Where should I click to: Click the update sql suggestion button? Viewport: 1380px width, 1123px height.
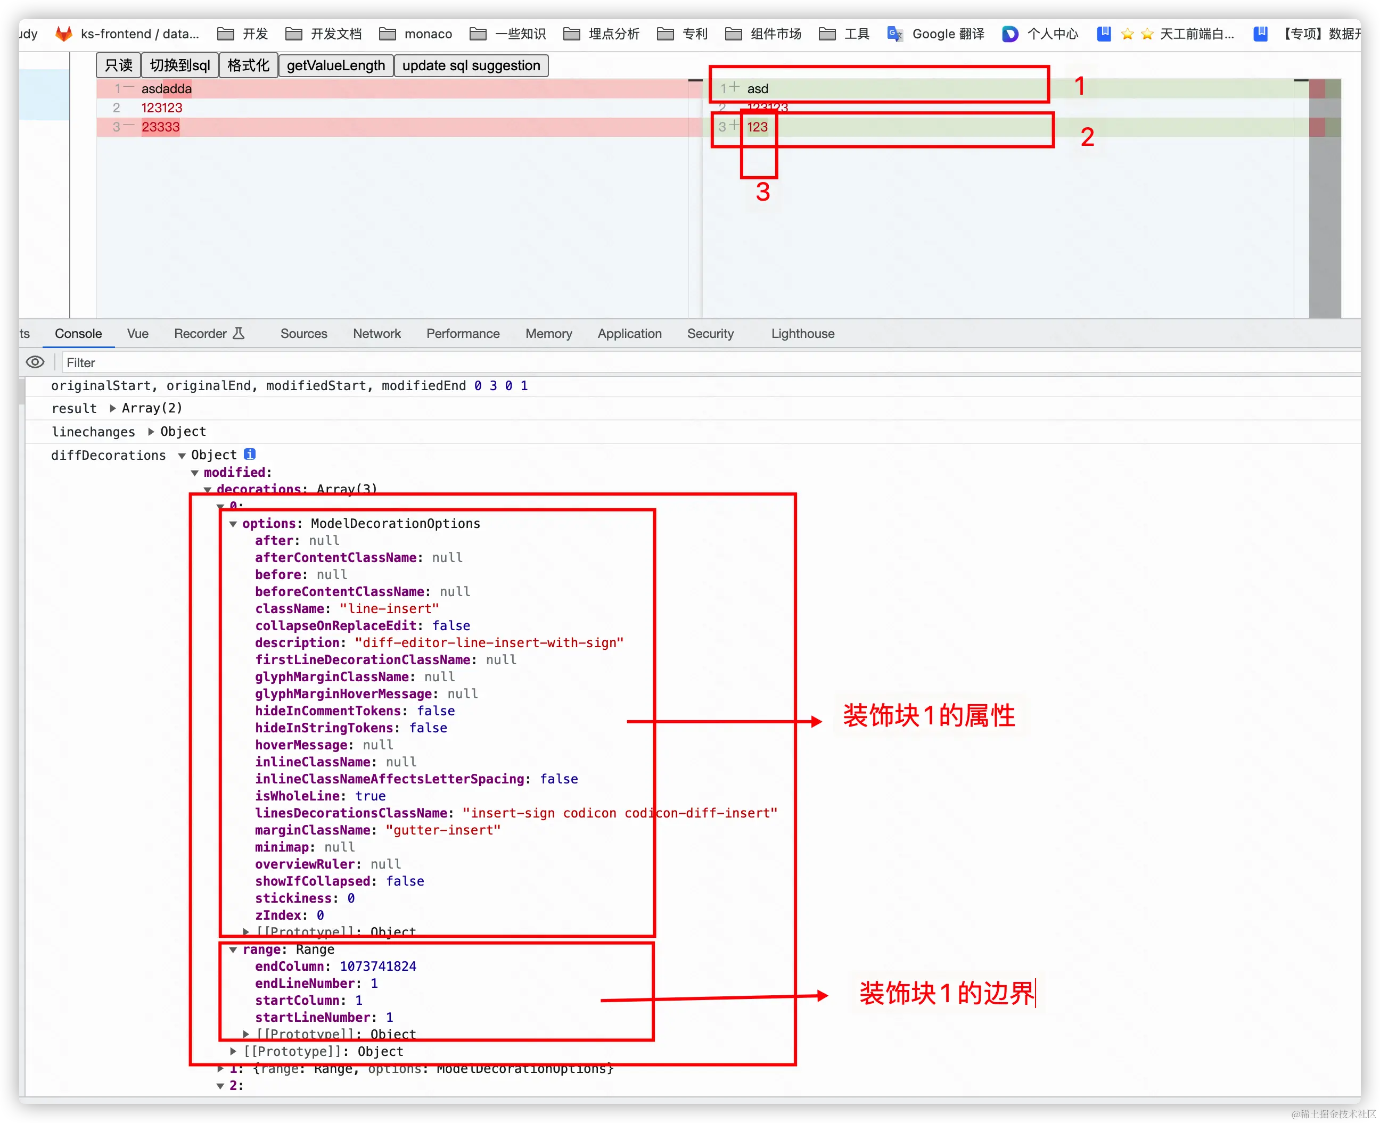pyautogui.click(x=471, y=65)
